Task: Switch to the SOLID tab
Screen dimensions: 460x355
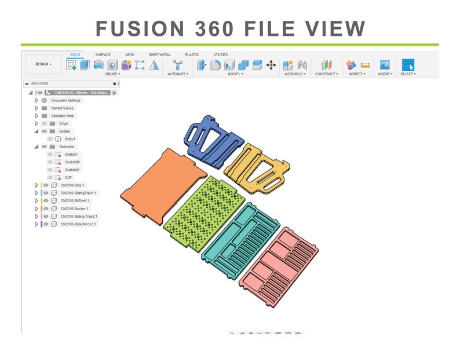Action: 75,54
